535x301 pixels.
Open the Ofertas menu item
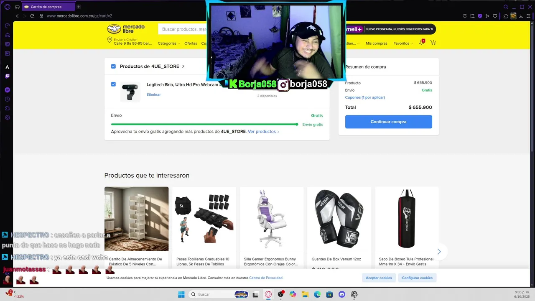[191, 43]
